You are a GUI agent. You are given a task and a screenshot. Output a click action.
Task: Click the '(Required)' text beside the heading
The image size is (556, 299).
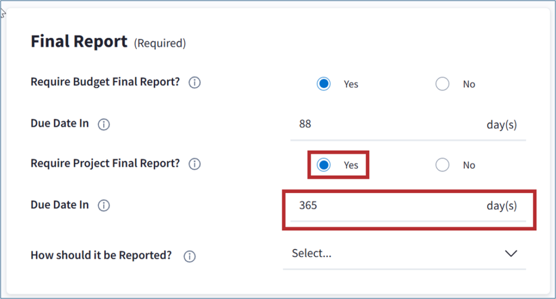point(160,43)
